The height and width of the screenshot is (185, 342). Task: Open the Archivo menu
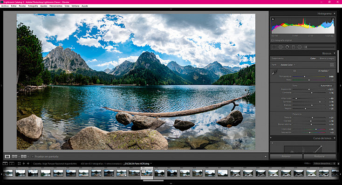pos(5,6)
